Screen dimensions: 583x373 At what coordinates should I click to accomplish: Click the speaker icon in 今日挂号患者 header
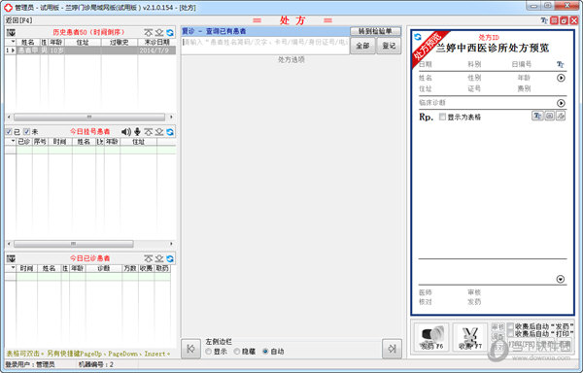click(126, 131)
